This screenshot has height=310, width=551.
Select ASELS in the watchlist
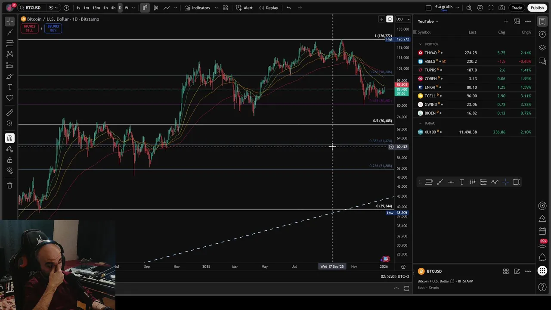click(475, 62)
